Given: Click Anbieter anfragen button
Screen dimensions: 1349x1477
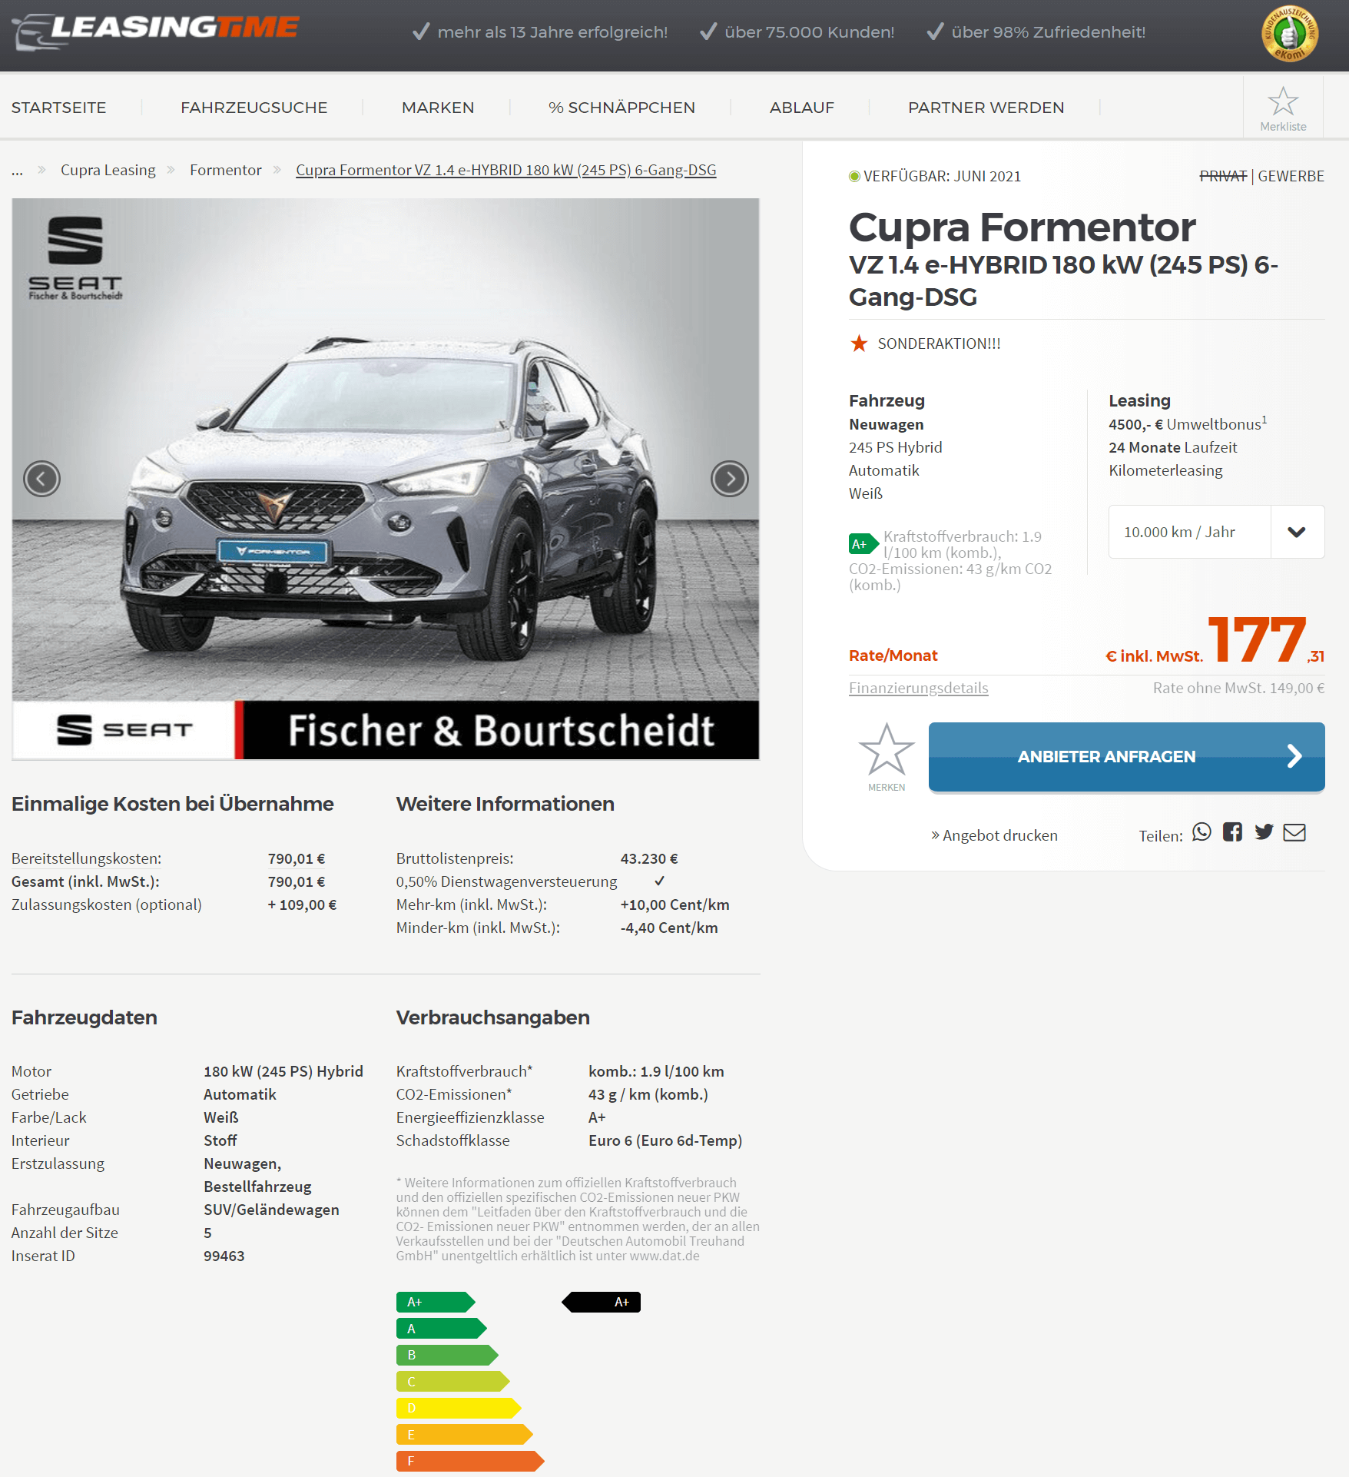Looking at the screenshot, I should click(x=1126, y=756).
